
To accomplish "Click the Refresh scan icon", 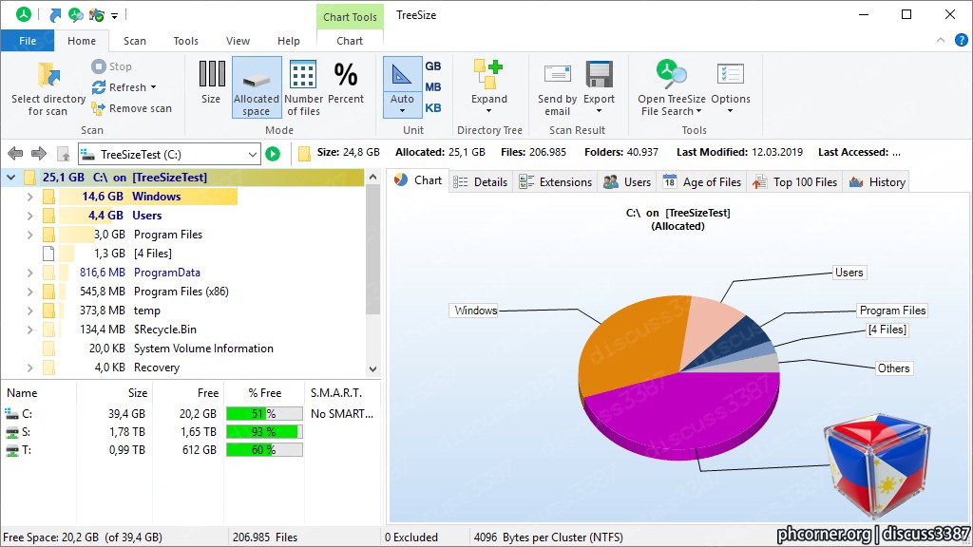I will (x=99, y=87).
